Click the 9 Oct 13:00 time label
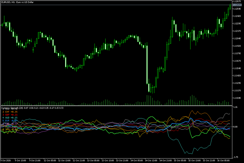 tap(20, 160)
